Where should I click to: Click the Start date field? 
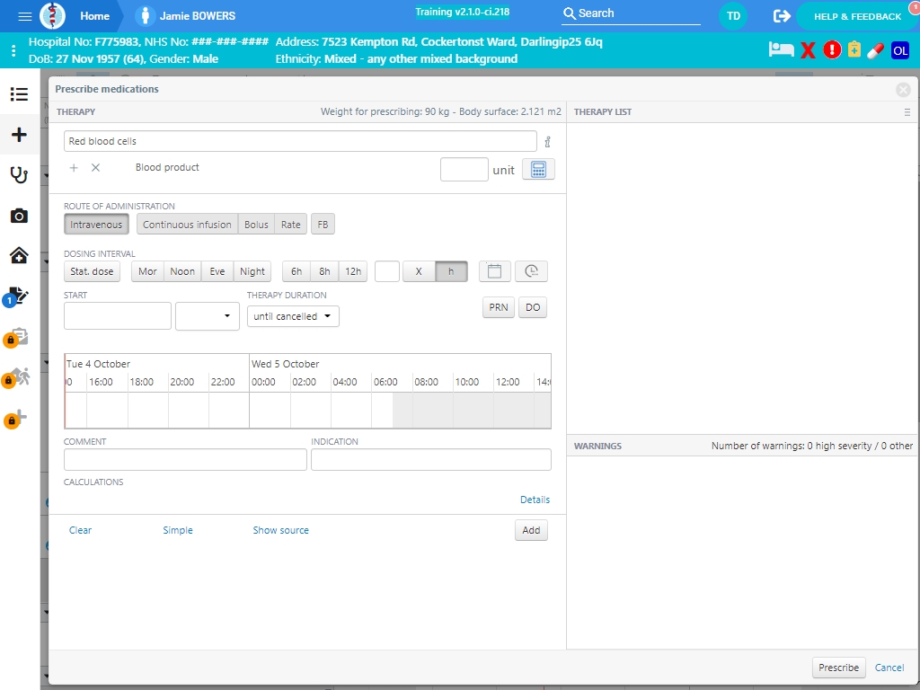pos(118,316)
